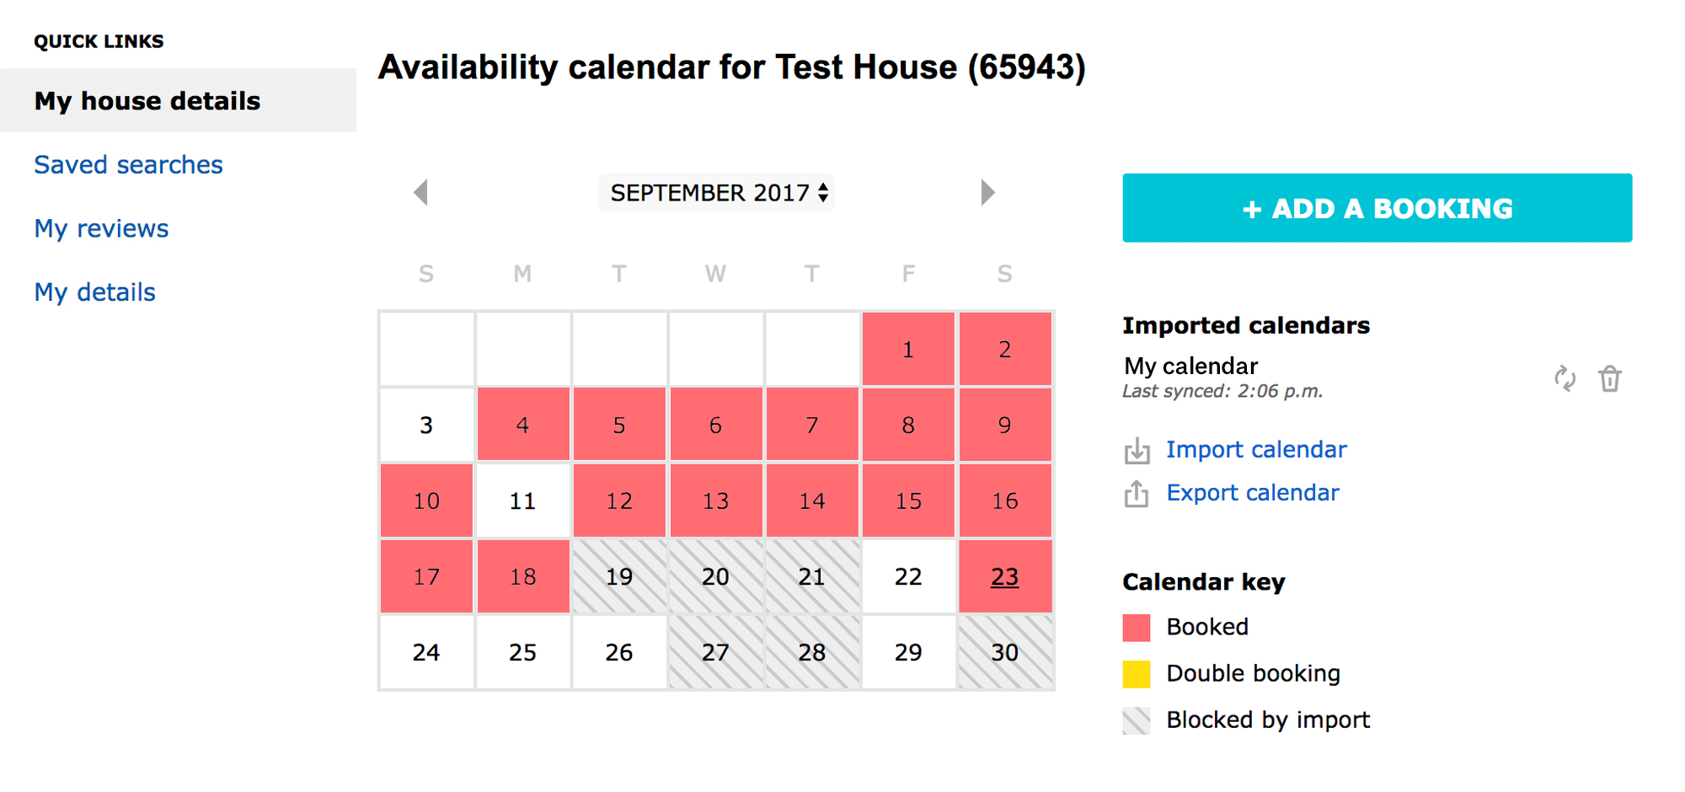The height and width of the screenshot is (792, 1685).
Task: Open Saved searches link
Action: [128, 164]
